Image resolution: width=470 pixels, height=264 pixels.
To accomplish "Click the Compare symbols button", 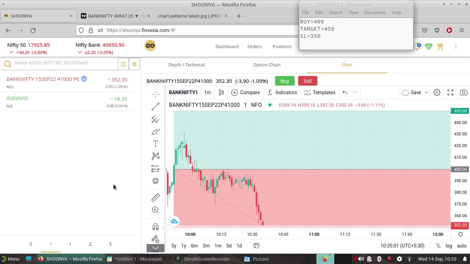I will (245, 92).
